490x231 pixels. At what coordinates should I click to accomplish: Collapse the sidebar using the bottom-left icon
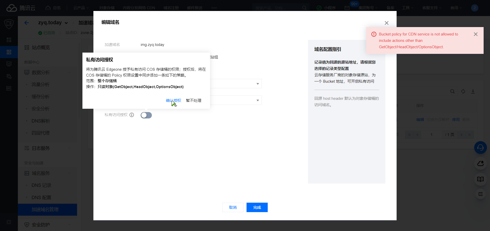[9, 222]
